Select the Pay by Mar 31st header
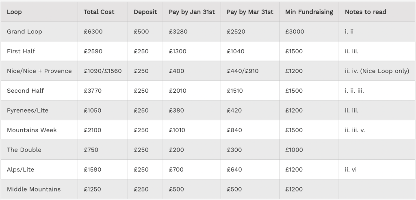 click(x=250, y=12)
